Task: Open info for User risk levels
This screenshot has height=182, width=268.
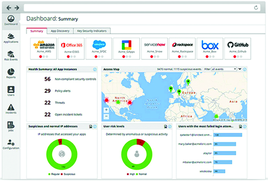Action: pos(170,126)
